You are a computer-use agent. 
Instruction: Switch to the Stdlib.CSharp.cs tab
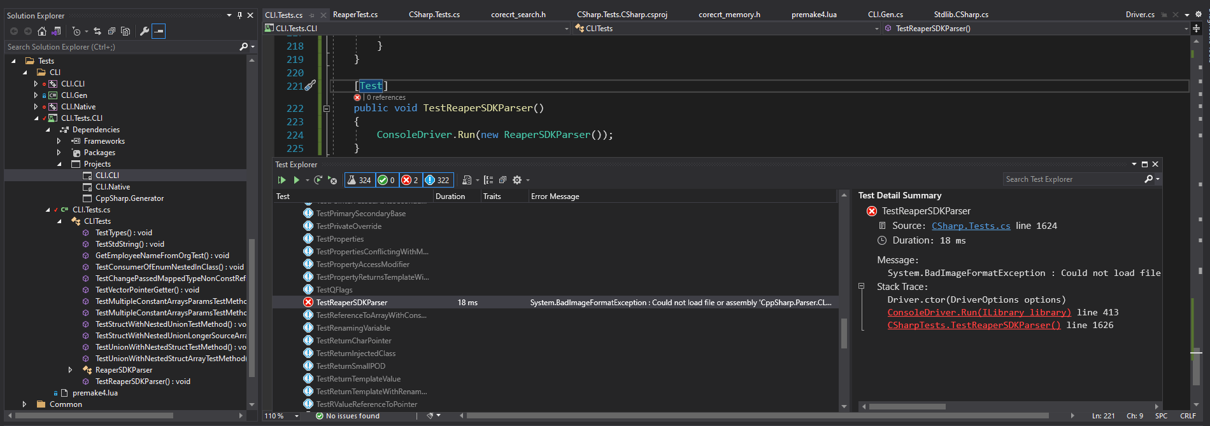(961, 15)
